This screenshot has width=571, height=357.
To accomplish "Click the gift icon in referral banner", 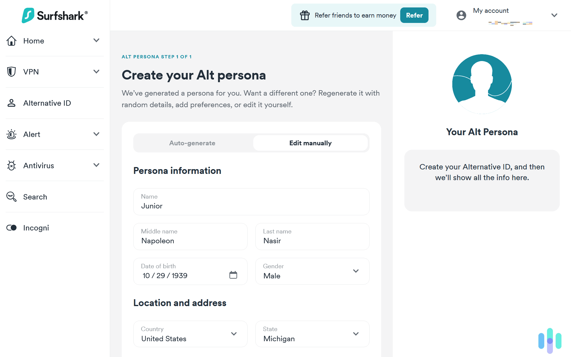I will [305, 15].
